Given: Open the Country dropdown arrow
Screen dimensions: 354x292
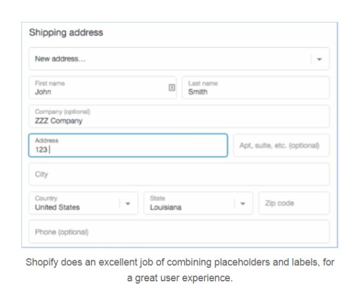Looking at the screenshot, I should (x=127, y=203).
